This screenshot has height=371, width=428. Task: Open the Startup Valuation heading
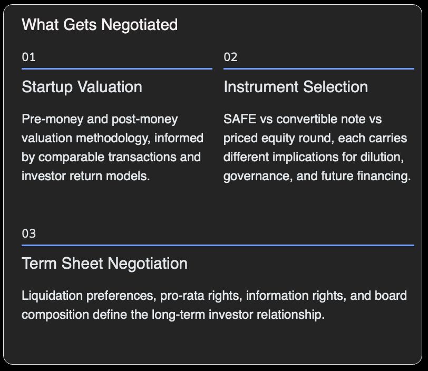point(82,87)
